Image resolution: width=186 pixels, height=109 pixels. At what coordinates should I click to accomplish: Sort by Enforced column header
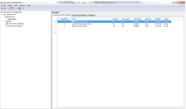click(x=116, y=19)
